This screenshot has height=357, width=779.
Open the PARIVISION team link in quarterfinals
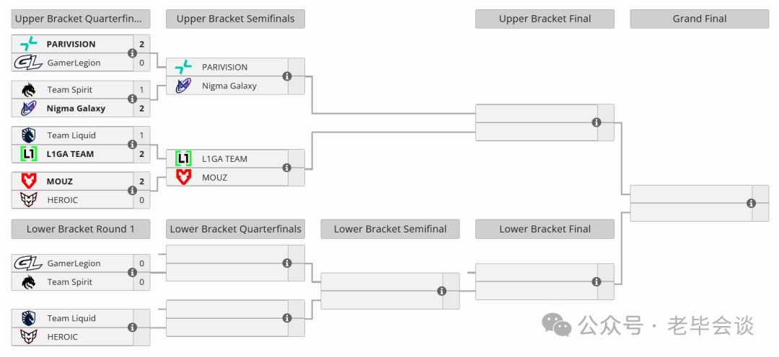click(71, 44)
